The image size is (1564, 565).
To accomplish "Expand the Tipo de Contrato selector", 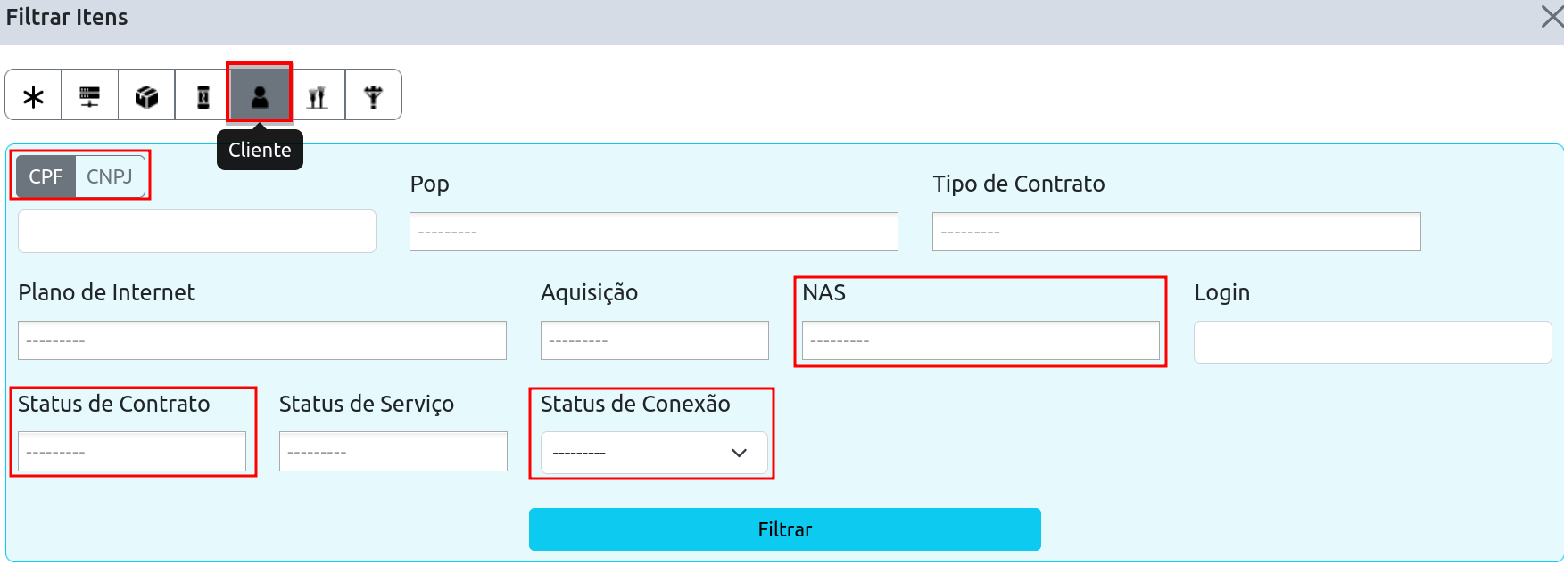I will [x=1176, y=232].
